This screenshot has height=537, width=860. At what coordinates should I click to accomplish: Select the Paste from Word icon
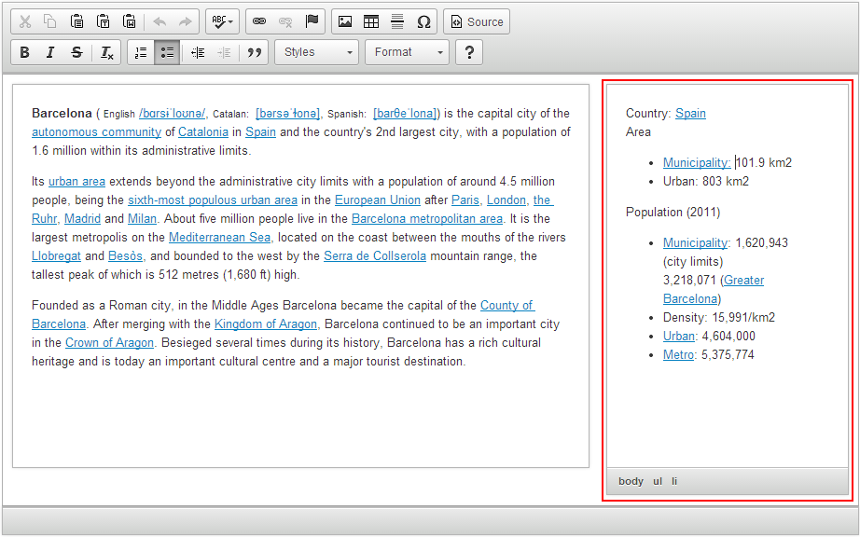coord(130,22)
